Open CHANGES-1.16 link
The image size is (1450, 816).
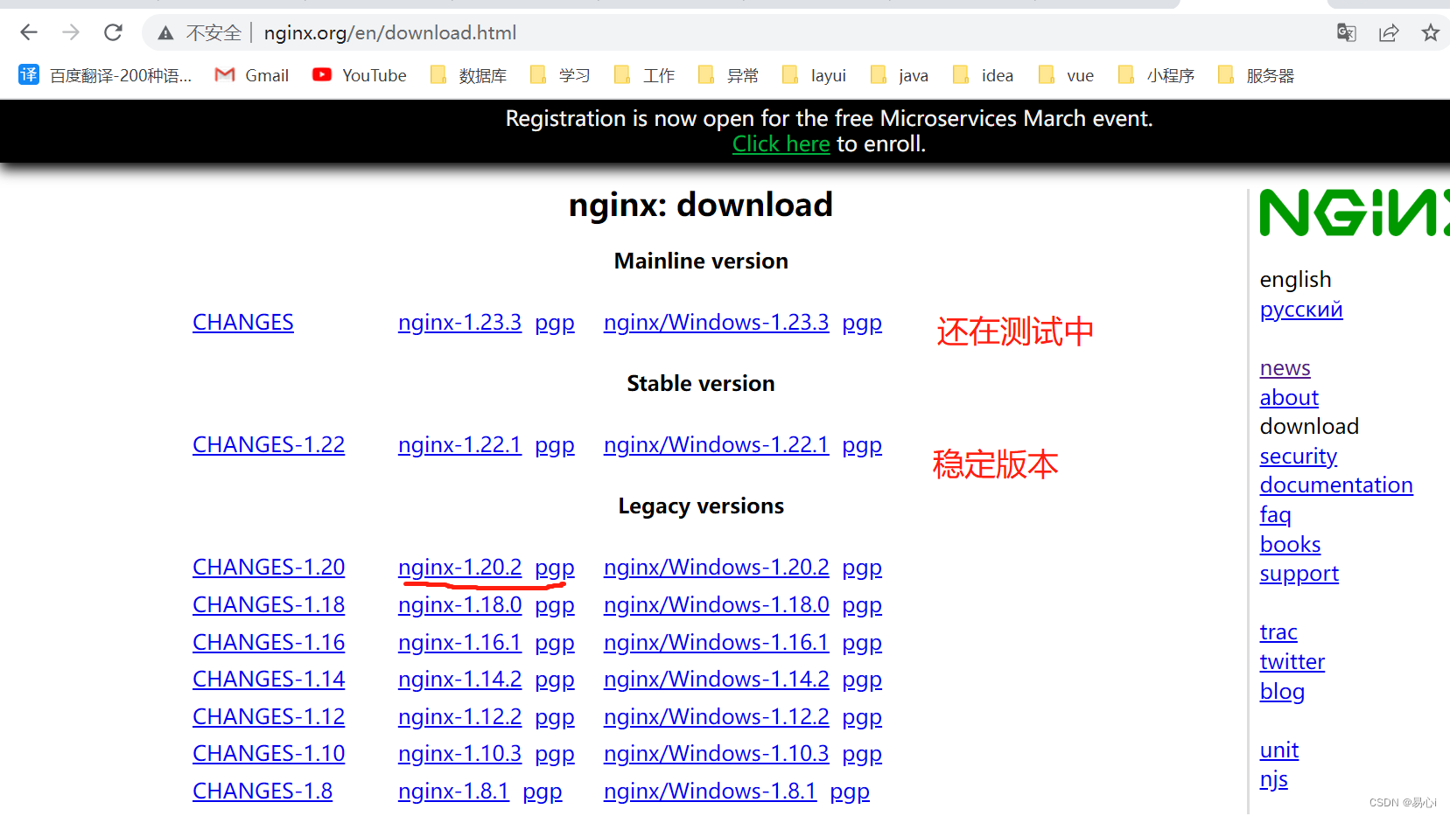point(269,643)
